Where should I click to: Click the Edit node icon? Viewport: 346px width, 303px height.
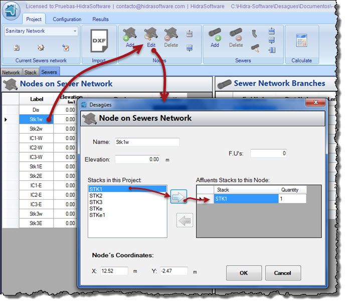[151, 34]
